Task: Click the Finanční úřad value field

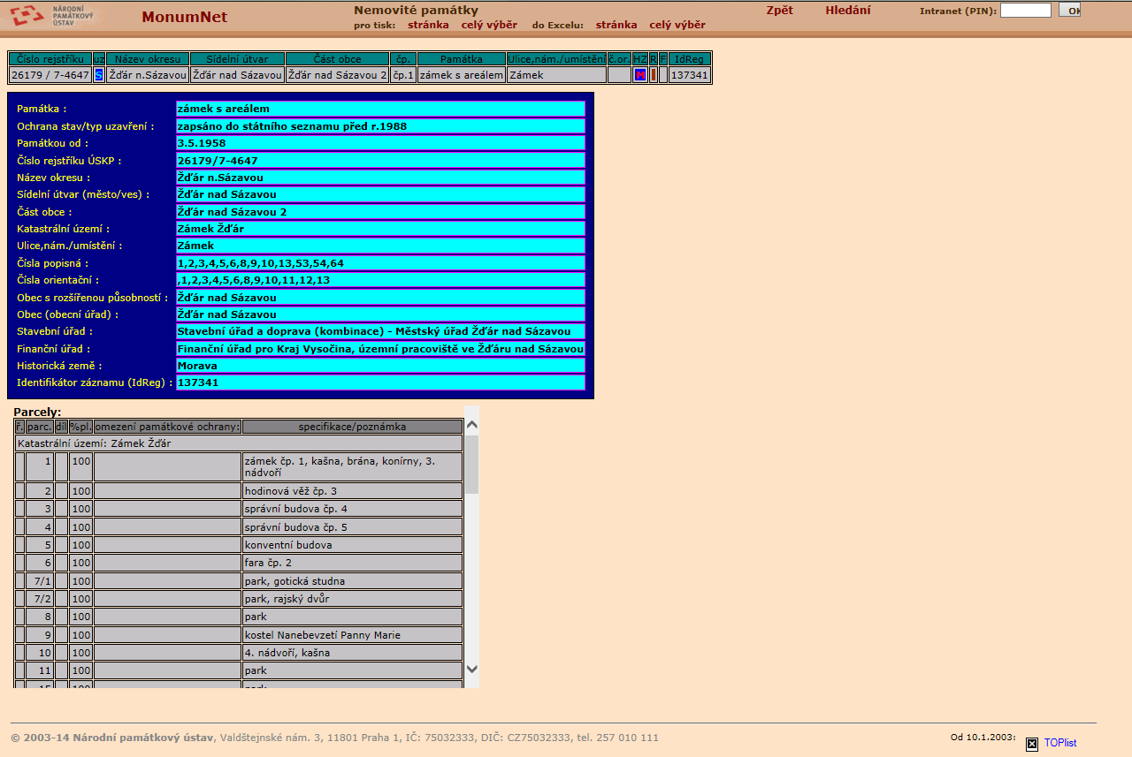Action: tap(380, 348)
